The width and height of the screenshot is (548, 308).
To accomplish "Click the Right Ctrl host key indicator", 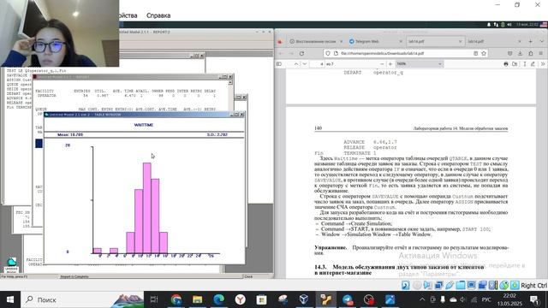I will [533, 285].
